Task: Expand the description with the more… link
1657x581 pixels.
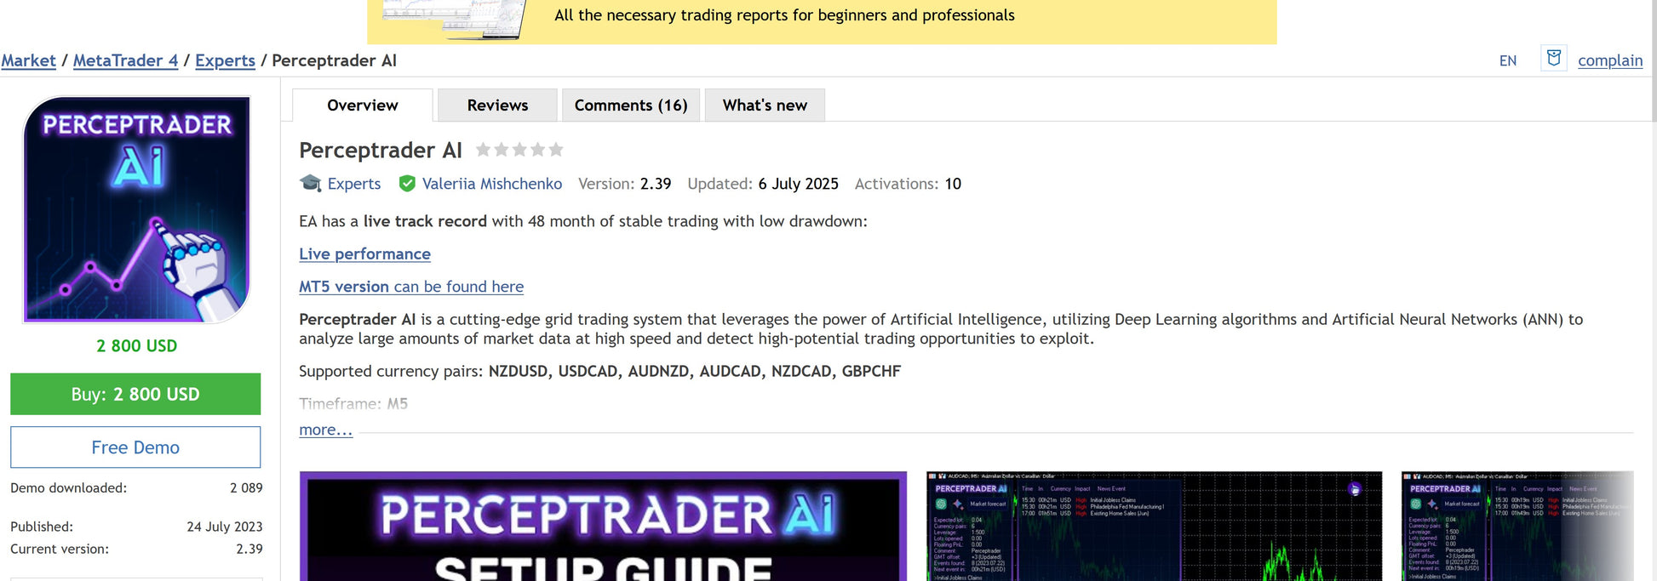Action: coord(325,430)
